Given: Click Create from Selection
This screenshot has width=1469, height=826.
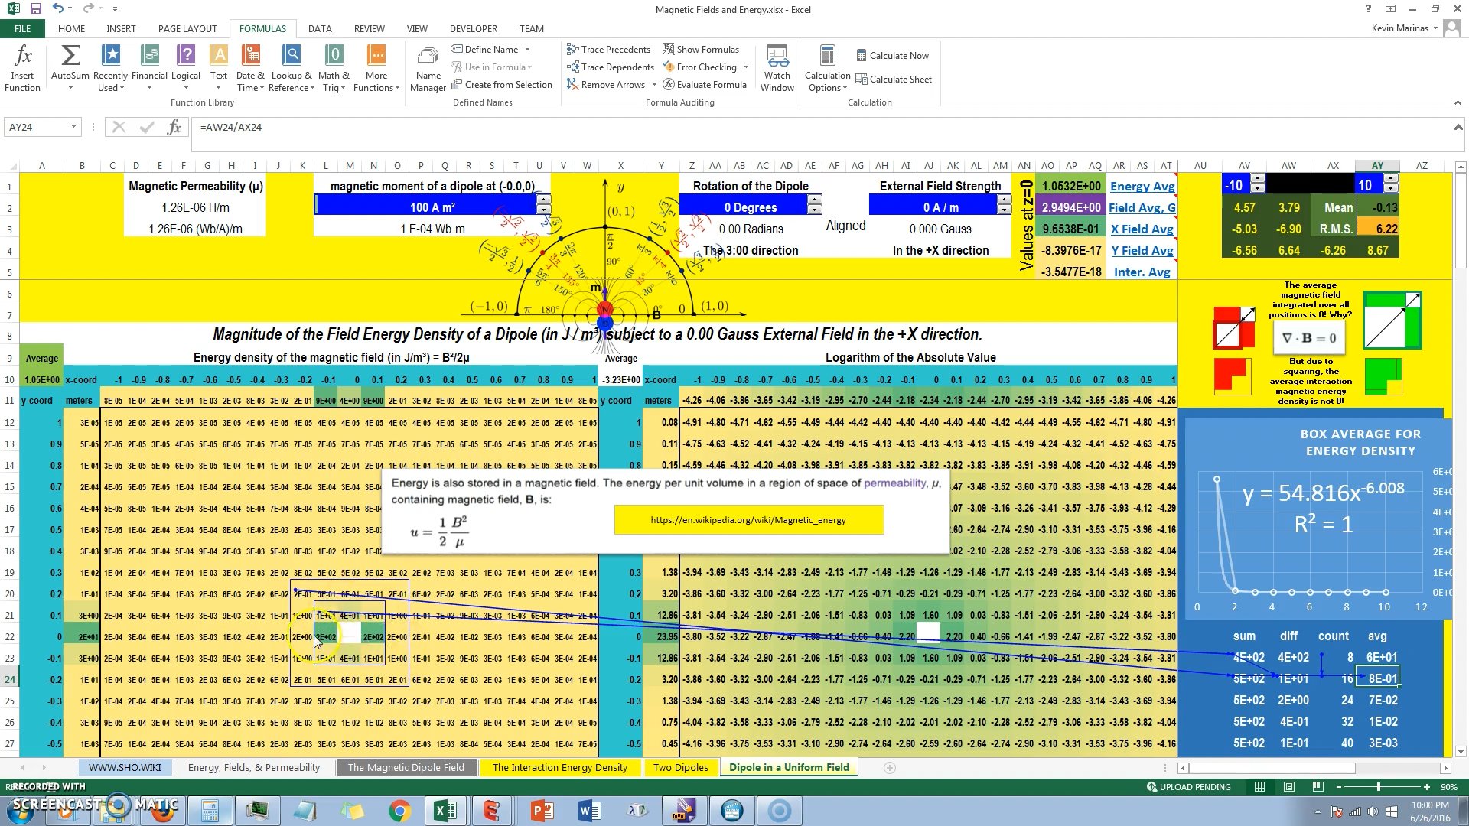Looking at the screenshot, I should [502, 85].
